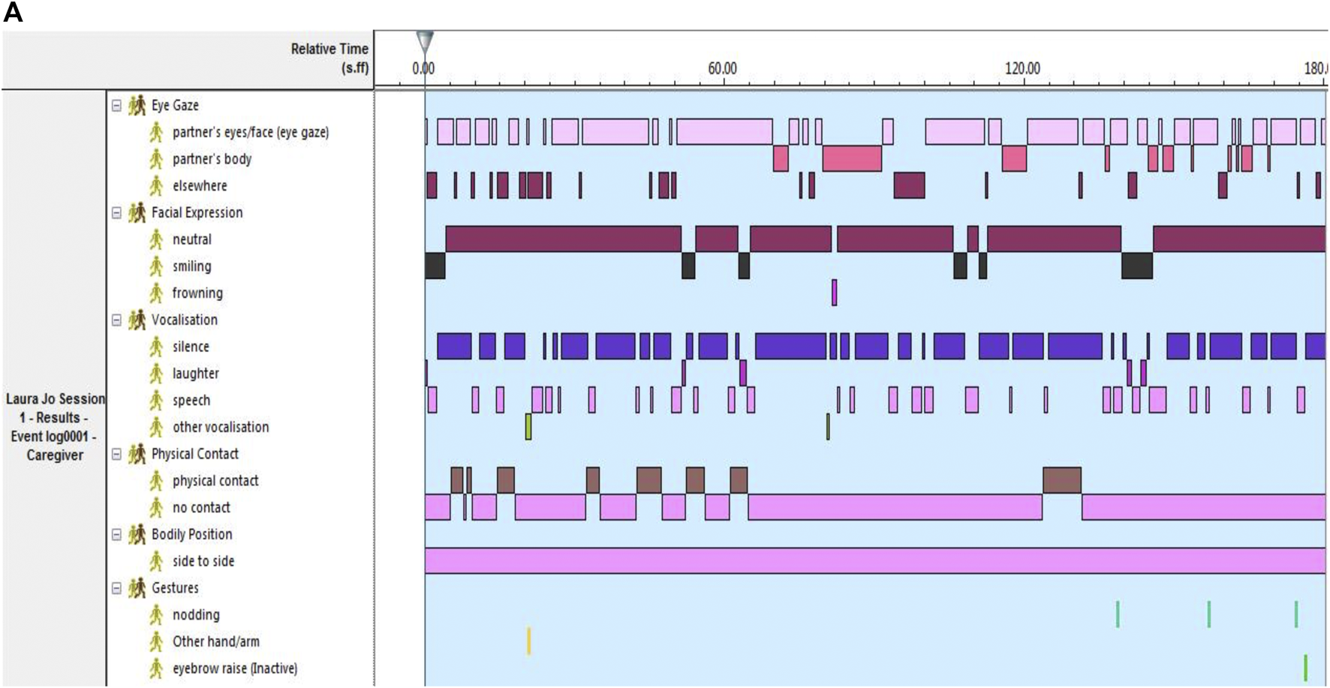
Task: Collapse the Eye Gaze group
Action: point(116,106)
